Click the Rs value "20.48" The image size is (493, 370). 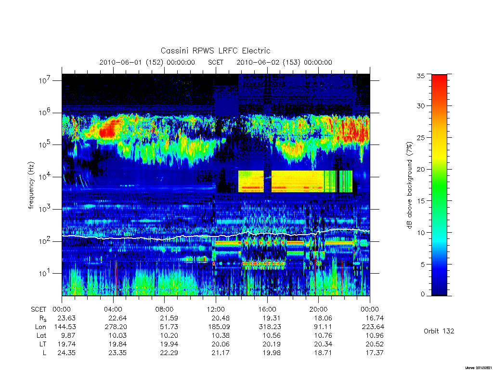click(x=221, y=318)
